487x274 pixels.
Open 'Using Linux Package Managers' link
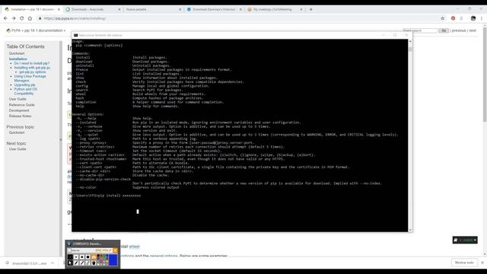click(30, 78)
